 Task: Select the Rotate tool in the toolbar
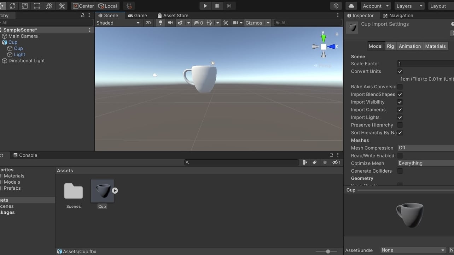coord(12,6)
